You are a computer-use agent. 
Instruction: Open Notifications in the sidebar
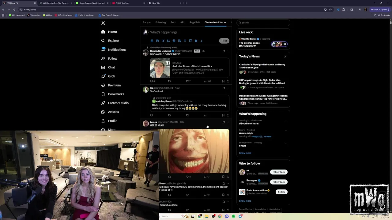pos(114,50)
